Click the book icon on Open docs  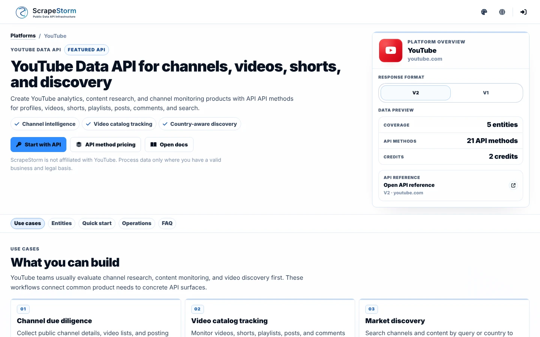click(x=153, y=145)
